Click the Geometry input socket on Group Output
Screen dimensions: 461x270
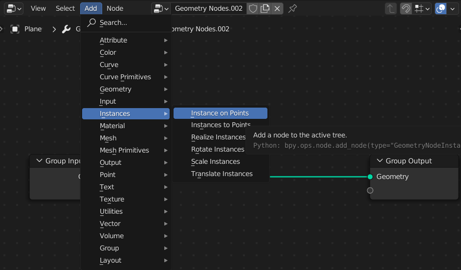click(370, 177)
